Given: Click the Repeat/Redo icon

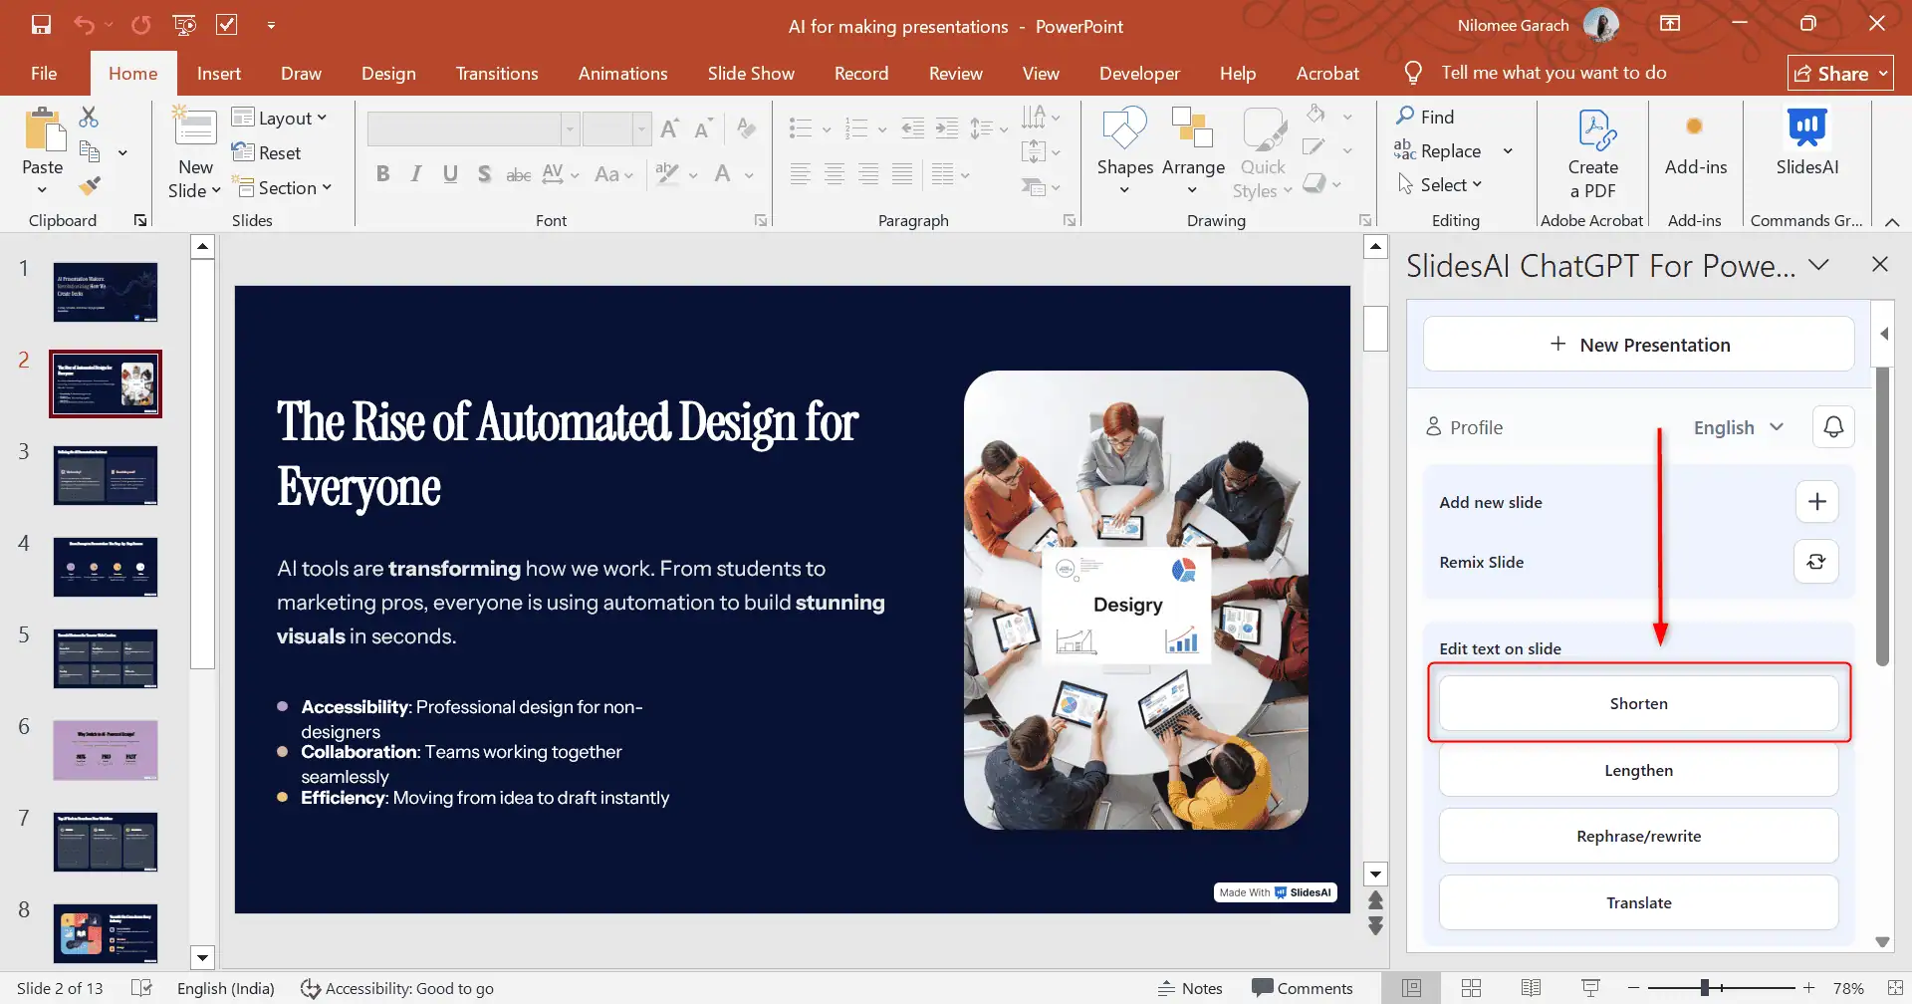Looking at the screenshot, I should [x=140, y=25].
